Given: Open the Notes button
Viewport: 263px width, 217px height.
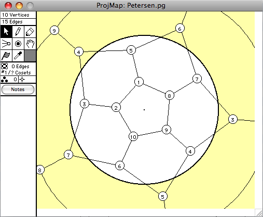Looking at the screenshot, I should point(18,90).
